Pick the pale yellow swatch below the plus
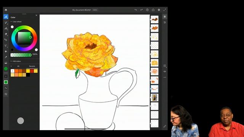 (13, 75)
